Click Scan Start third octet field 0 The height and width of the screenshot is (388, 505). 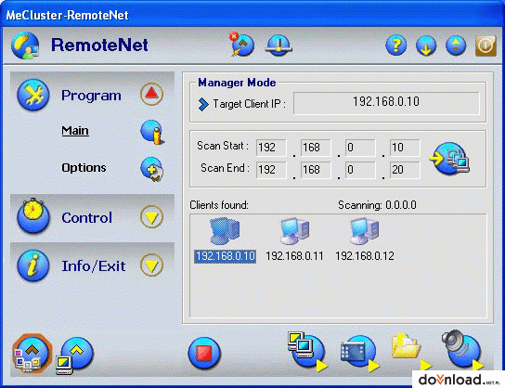coord(360,148)
